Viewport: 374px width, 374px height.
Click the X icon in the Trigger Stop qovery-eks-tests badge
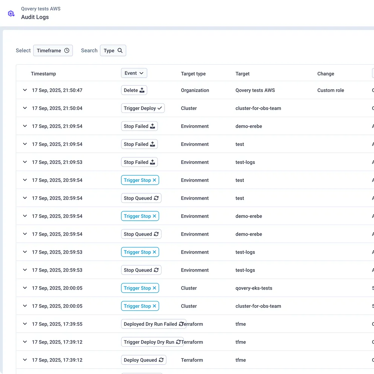(154, 288)
